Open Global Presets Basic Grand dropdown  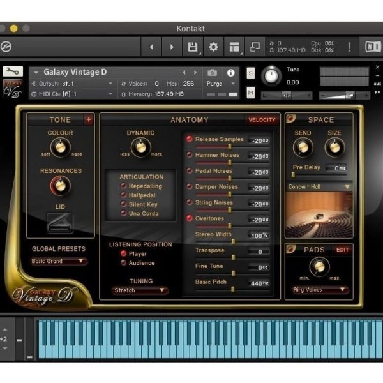tap(59, 261)
